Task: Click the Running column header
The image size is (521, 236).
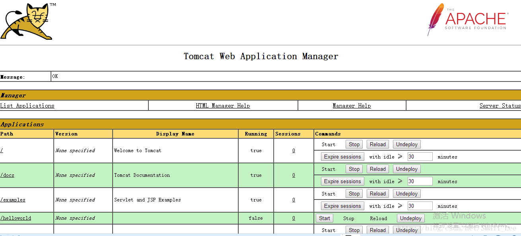Action: [256, 134]
